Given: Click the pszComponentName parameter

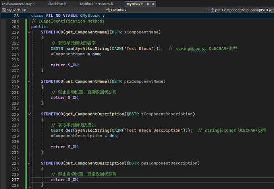Looking at the screenshot, I should click(x=144, y=81).
